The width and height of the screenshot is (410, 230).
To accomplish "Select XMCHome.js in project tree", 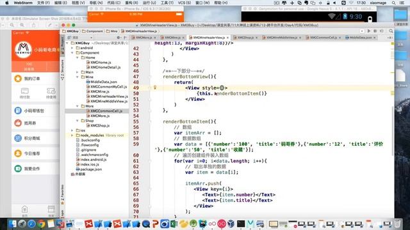I will click(x=99, y=63).
